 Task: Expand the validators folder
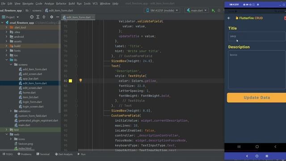11,111
